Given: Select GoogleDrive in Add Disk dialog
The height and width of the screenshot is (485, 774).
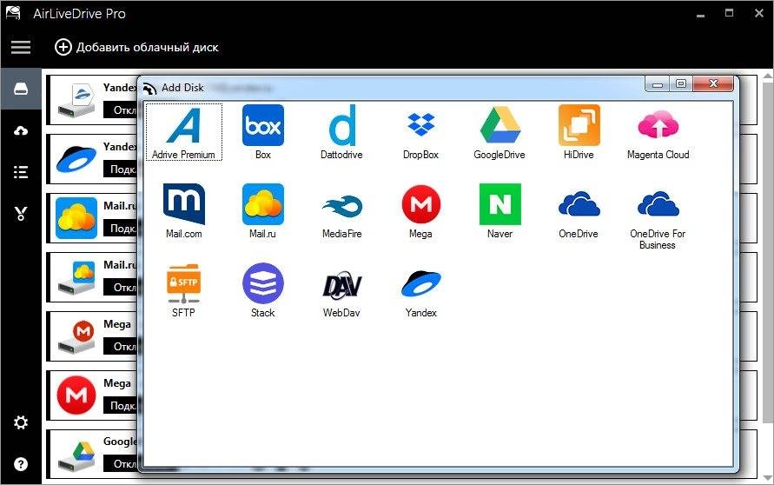Looking at the screenshot, I should tap(499, 132).
